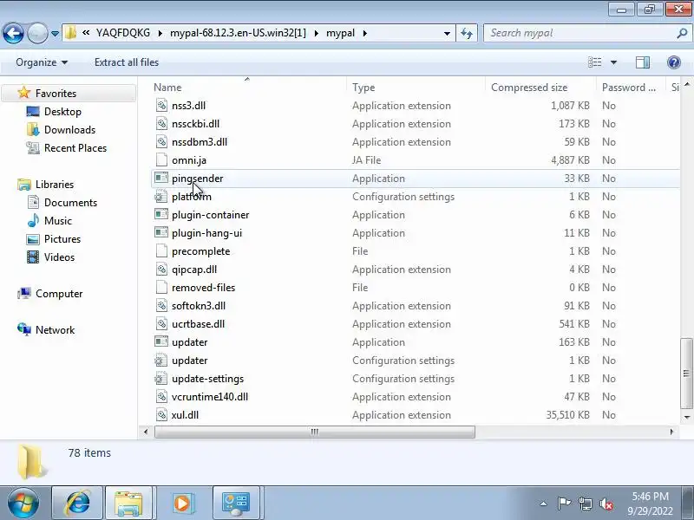The height and width of the screenshot is (520, 694).
Task: Launch Internet Explorer from taskbar
Action: click(77, 503)
